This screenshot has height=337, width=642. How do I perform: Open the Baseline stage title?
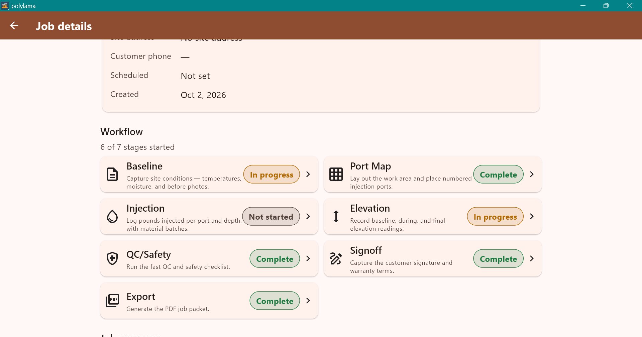click(x=144, y=166)
